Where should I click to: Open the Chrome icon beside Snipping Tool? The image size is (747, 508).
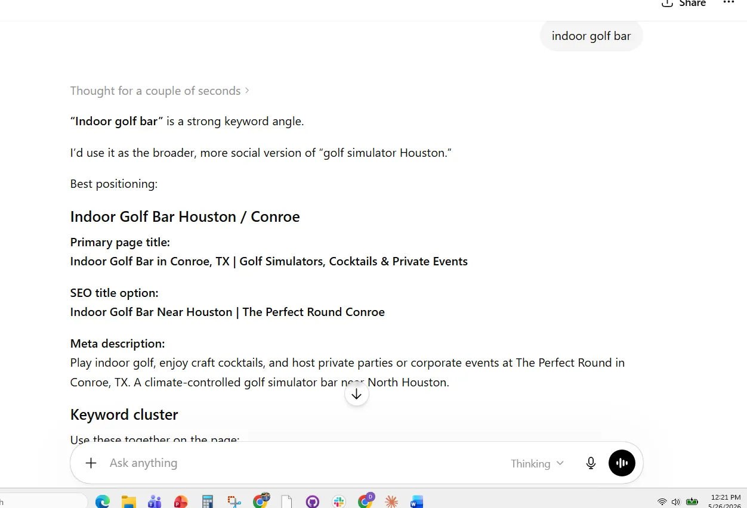pyautogui.click(x=261, y=501)
